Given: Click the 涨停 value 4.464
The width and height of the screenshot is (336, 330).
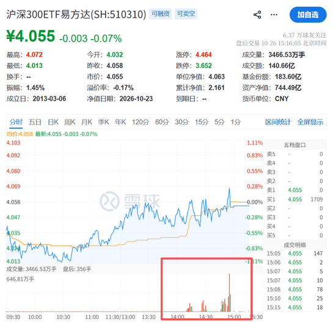Looking at the screenshot, I should pyautogui.click(x=203, y=55).
